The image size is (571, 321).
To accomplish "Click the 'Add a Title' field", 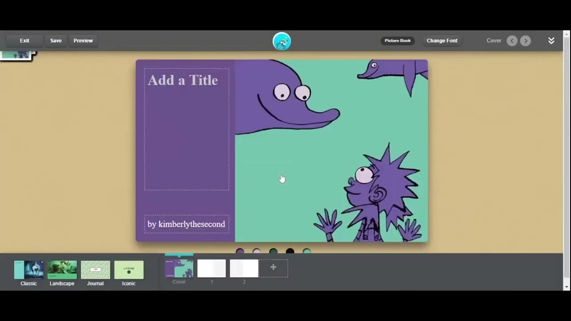I will (x=186, y=129).
